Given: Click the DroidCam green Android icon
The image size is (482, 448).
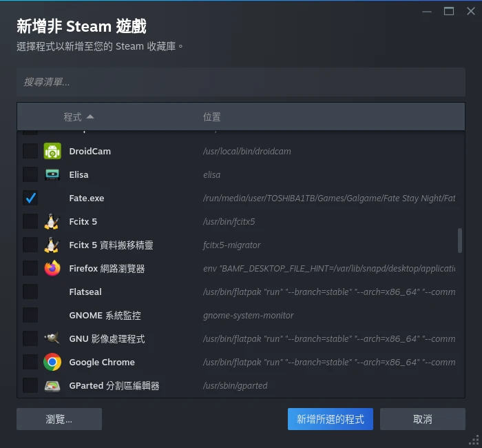Looking at the screenshot, I should [x=52, y=151].
